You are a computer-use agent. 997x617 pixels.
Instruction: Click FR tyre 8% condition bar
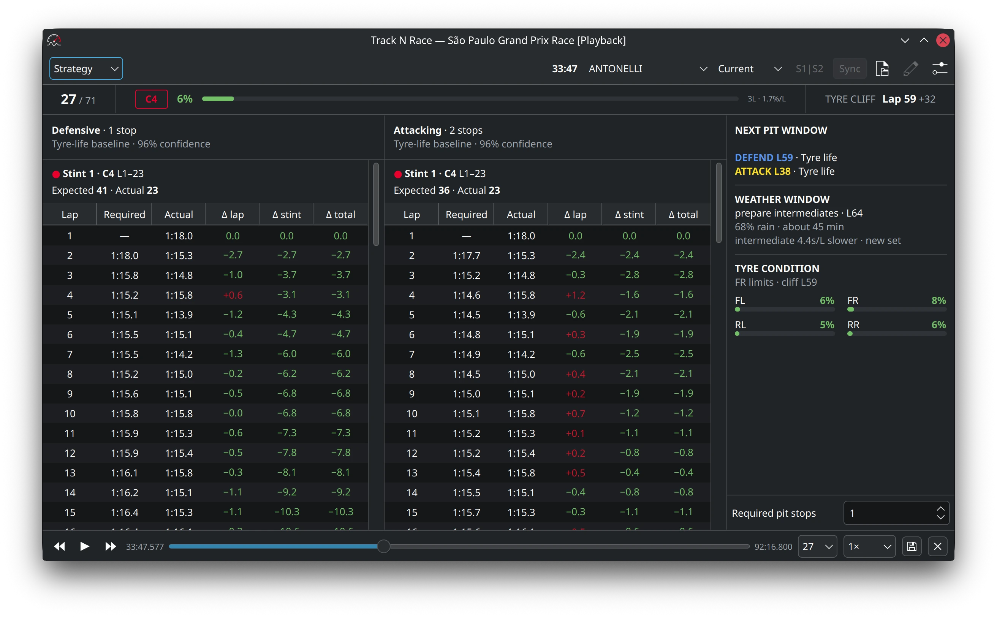897,309
